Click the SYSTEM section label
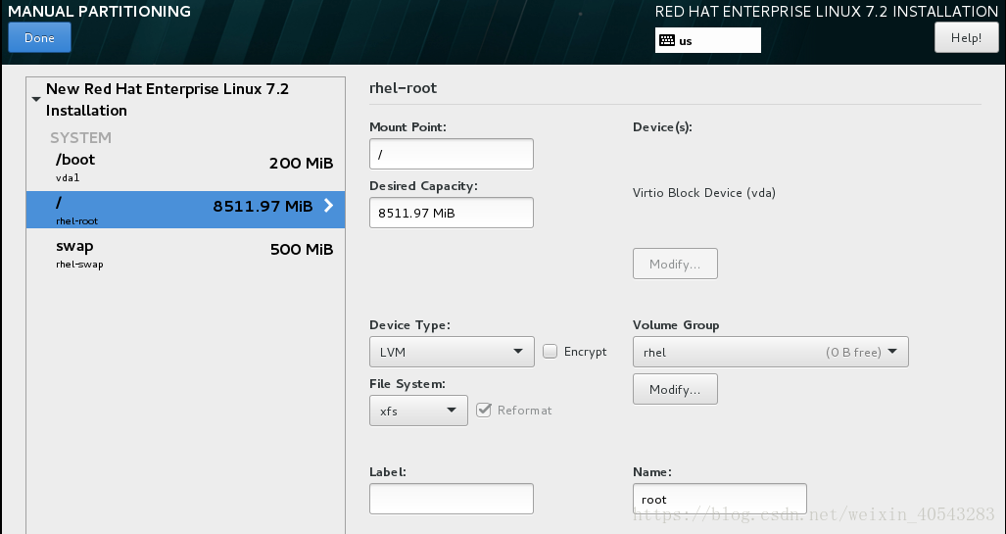 (x=81, y=137)
